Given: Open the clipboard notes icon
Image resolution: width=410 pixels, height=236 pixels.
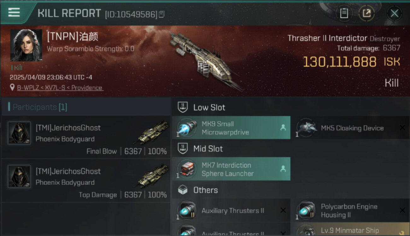Looking at the screenshot, I should point(344,13).
